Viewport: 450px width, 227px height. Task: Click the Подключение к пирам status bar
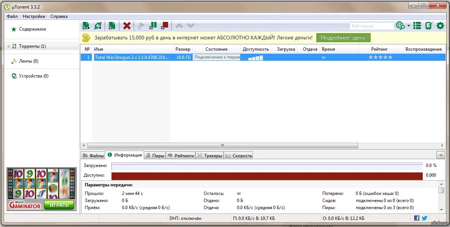tap(216, 57)
